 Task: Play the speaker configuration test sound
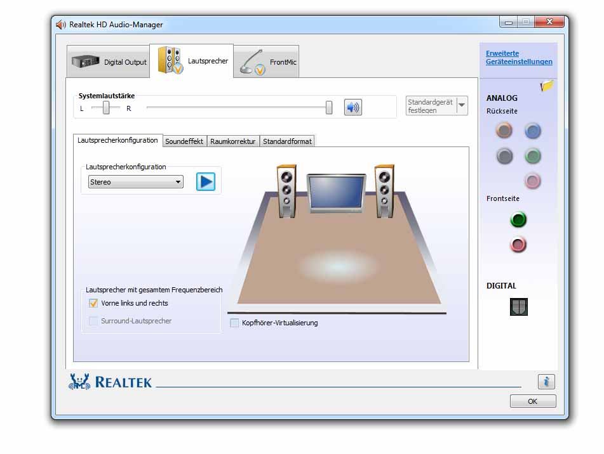click(x=206, y=181)
